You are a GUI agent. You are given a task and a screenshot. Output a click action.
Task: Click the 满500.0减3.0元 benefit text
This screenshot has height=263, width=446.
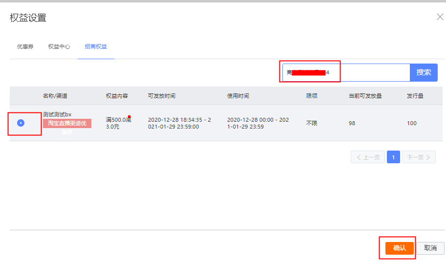tap(118, 123)
